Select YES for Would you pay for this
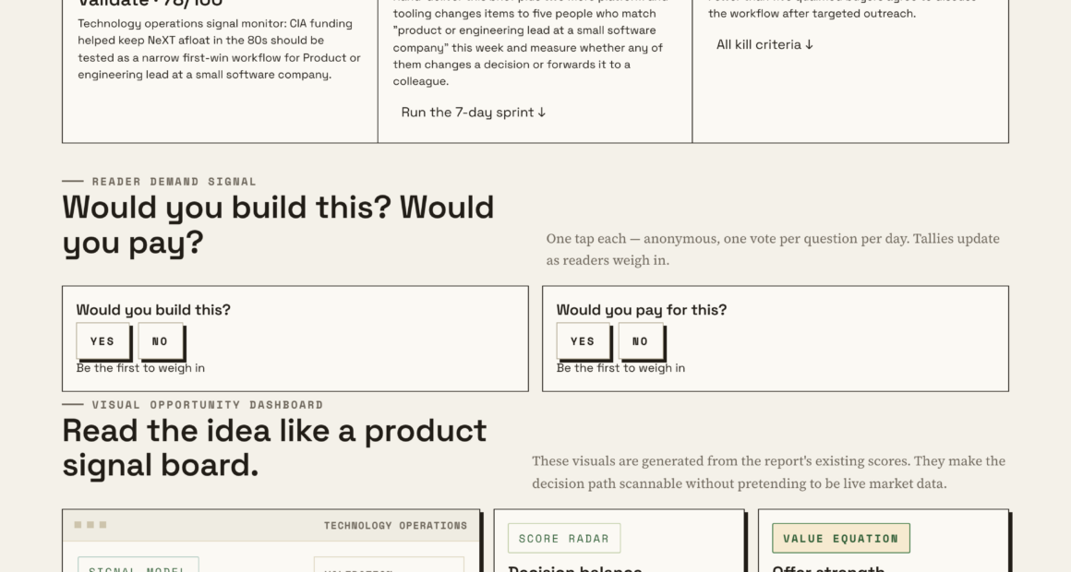 583,341
